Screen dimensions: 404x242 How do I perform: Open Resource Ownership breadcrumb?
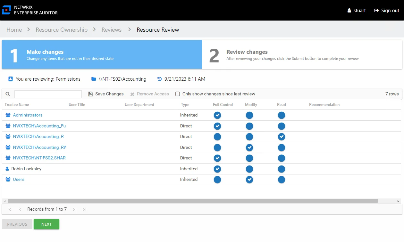[62, 30]
